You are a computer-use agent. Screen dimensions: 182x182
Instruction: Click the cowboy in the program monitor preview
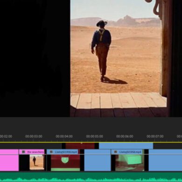point(101,50)
